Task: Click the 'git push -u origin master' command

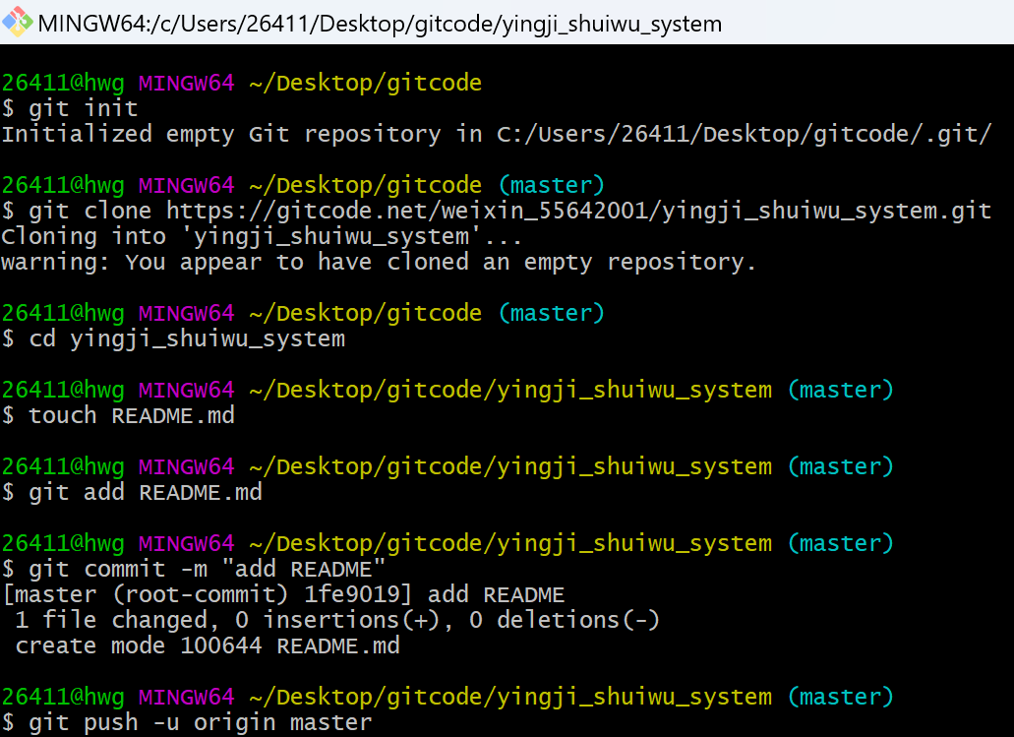Action: coord(201,722)
